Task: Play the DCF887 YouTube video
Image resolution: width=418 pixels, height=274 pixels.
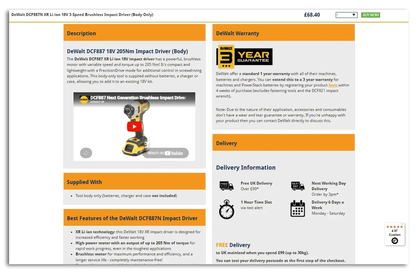Action: coord(134,127)
